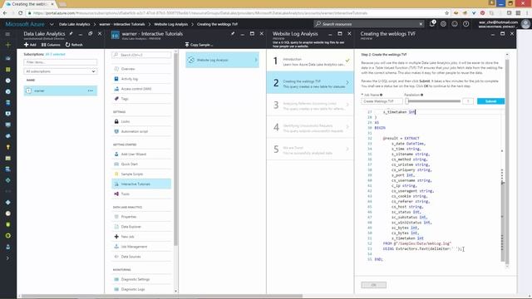532x299 pixels.
Task: Select step 1 Introduction
Action: (310, 61)
